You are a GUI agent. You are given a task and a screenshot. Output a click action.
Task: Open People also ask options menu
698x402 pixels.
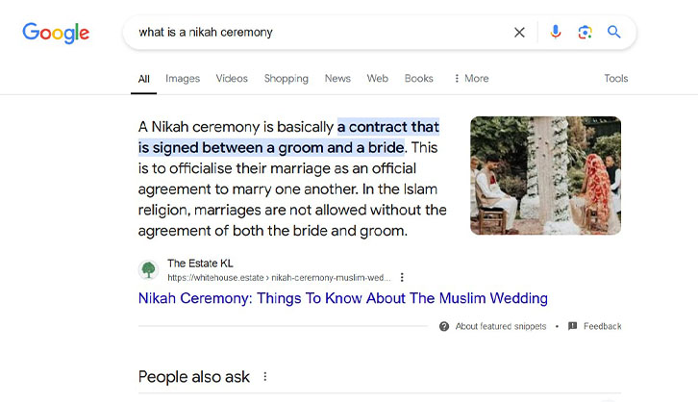(x=265, y=377)
